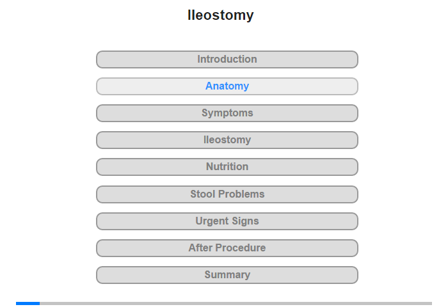Go to the Symptoms section

point(227,113)
